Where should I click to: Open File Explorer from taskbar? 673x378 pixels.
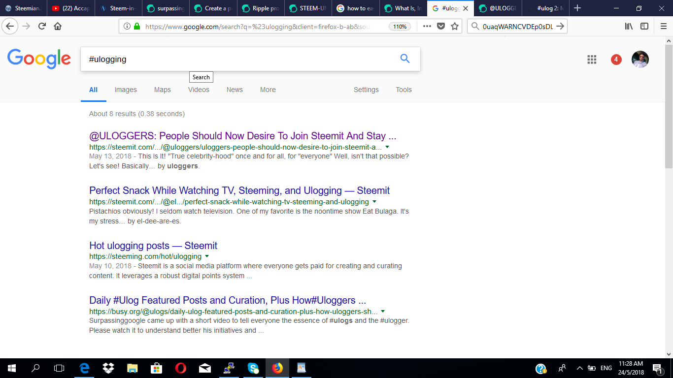(x=133, y=368)
